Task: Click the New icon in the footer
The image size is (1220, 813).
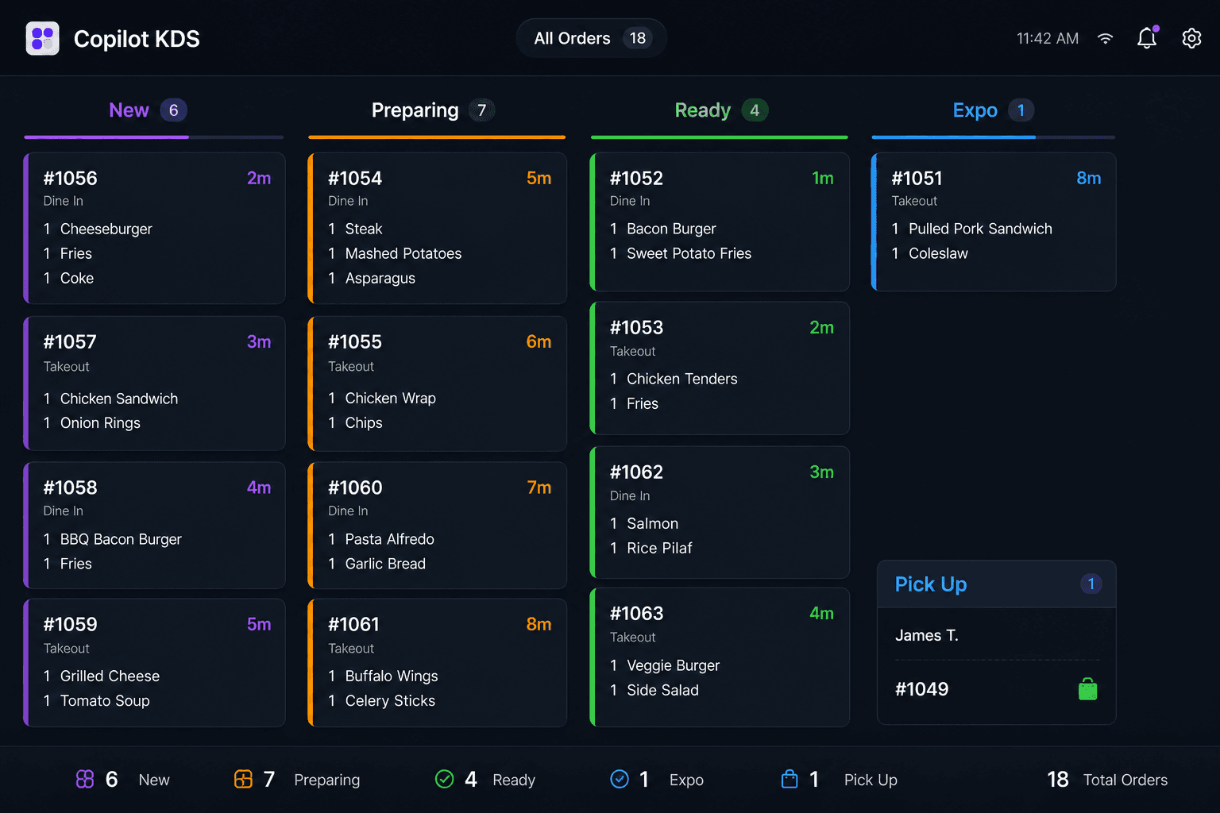Action: click(x=85, y=780)
